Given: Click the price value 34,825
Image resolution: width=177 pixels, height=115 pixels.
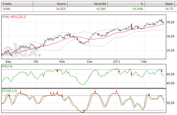Looking at the screenshot, I should point(61,9).
